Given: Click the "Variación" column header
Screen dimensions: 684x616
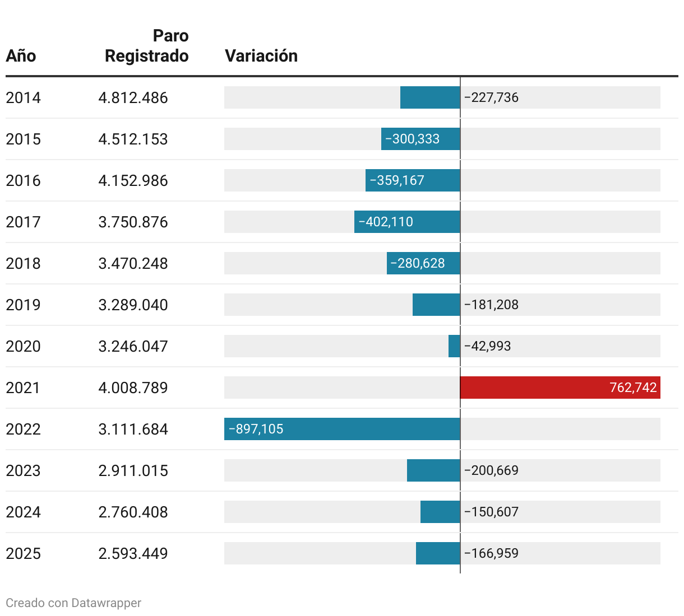Looking at the screenshot, I should click(261, 56).
